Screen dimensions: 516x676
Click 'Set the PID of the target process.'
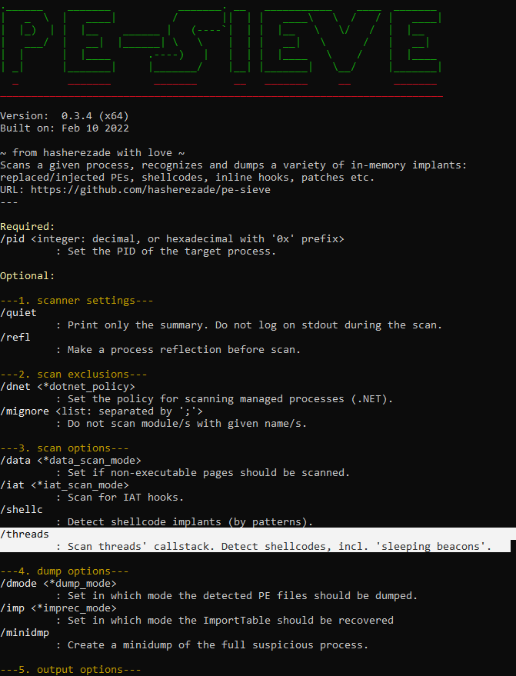171,251
